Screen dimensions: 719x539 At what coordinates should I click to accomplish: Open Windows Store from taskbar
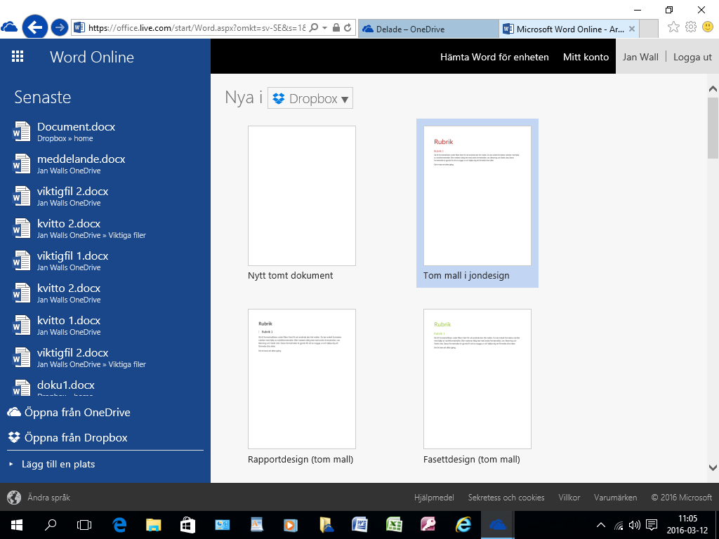tap(187, 525)
